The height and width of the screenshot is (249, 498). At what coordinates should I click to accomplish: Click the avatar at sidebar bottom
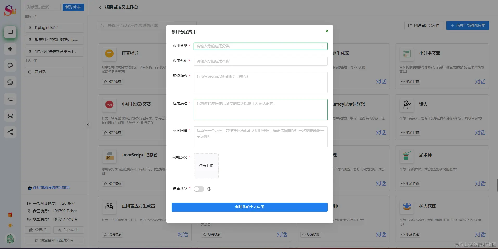point(10,239)
